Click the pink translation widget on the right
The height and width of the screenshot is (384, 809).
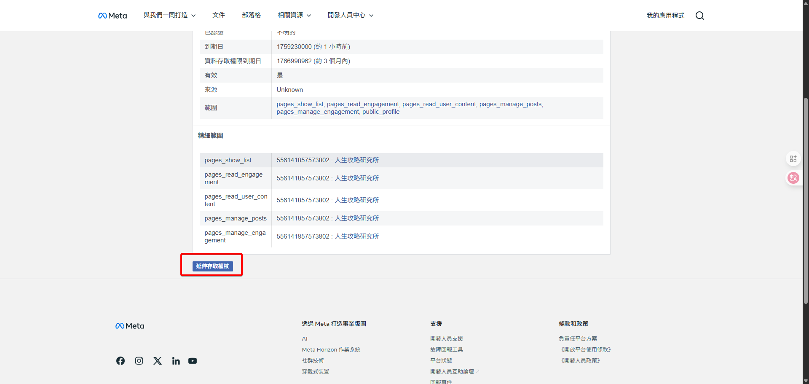click(x=793, y=178)
